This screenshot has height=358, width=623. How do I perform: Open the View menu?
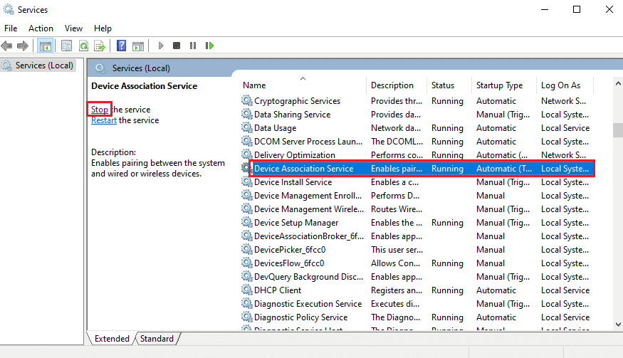[x=73, y=28]
